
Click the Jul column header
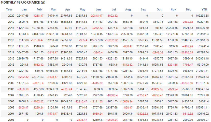point(114,9)
